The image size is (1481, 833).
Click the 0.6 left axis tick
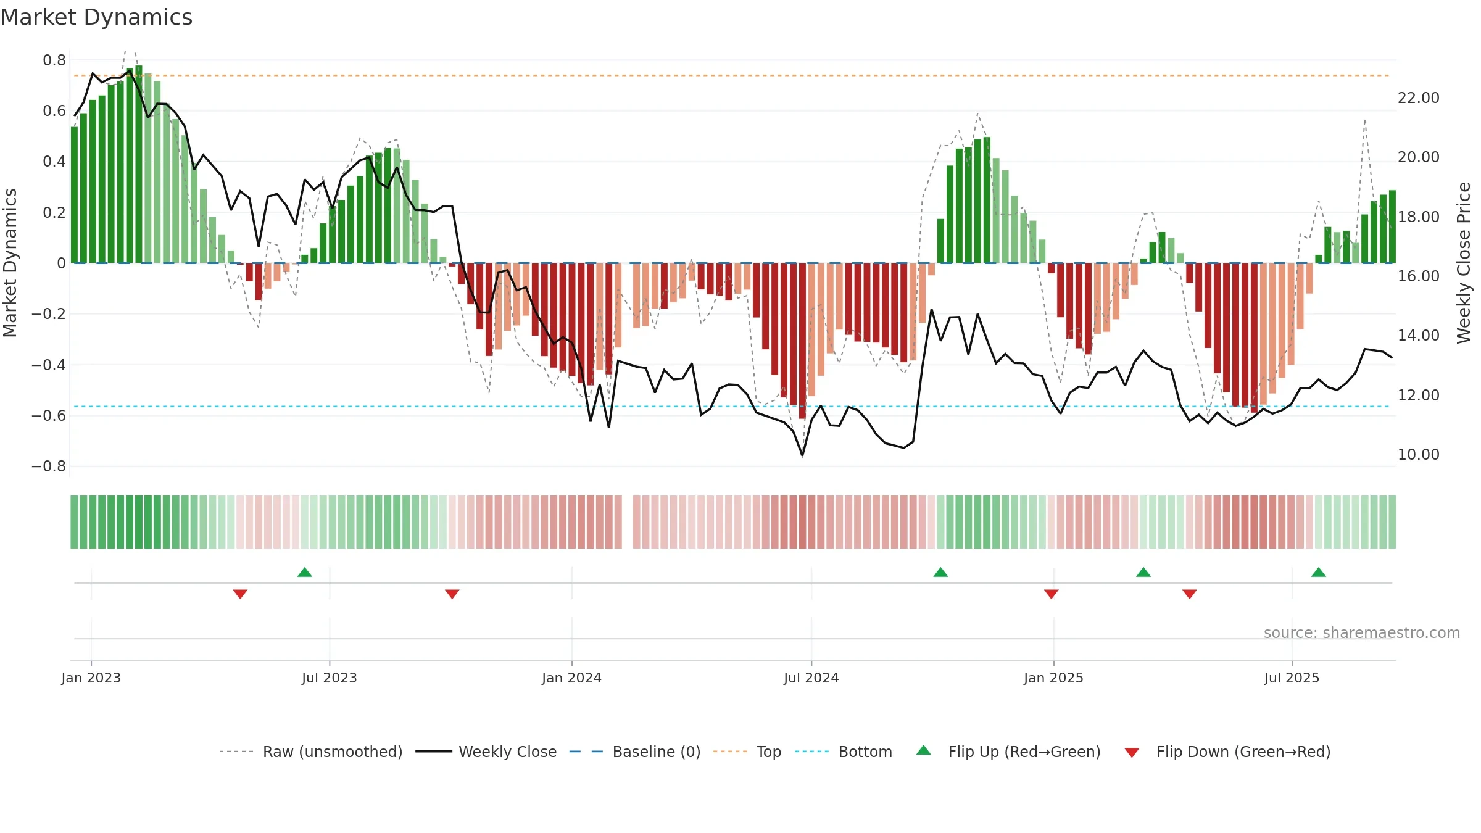54,111
